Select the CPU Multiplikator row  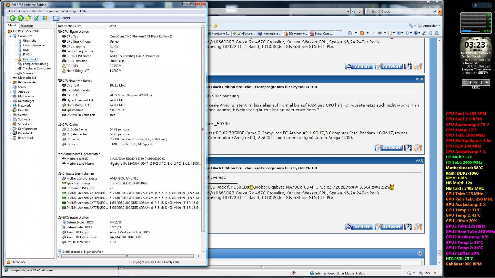pos(129,90)
